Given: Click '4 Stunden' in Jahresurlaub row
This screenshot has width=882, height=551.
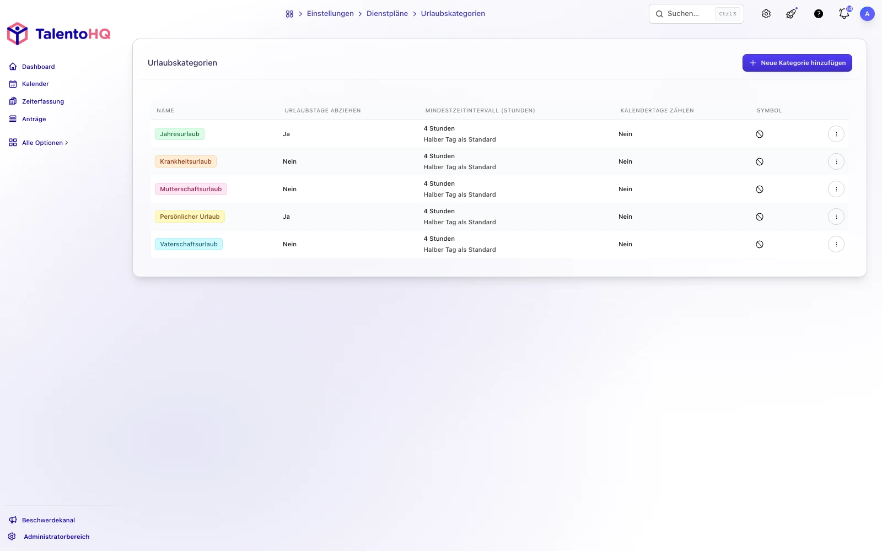Looking at the screenshot, I should pyautogui.click(x=439, y=128).
